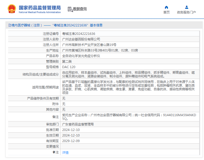Click the 国家药品监督管理局 site title

pyautogui.click(x=40, y=8)
